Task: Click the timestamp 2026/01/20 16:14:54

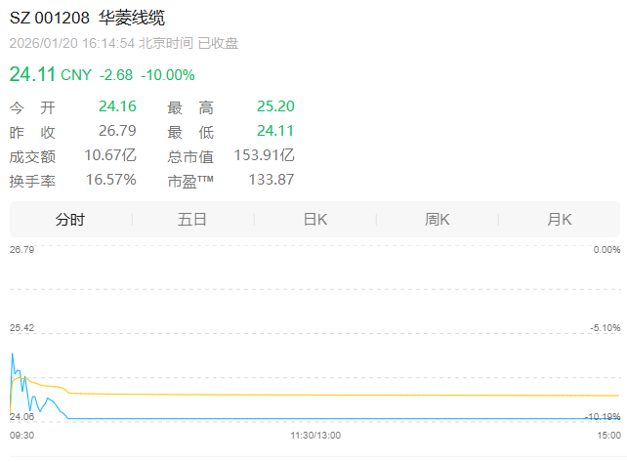Action: point(72,43)
